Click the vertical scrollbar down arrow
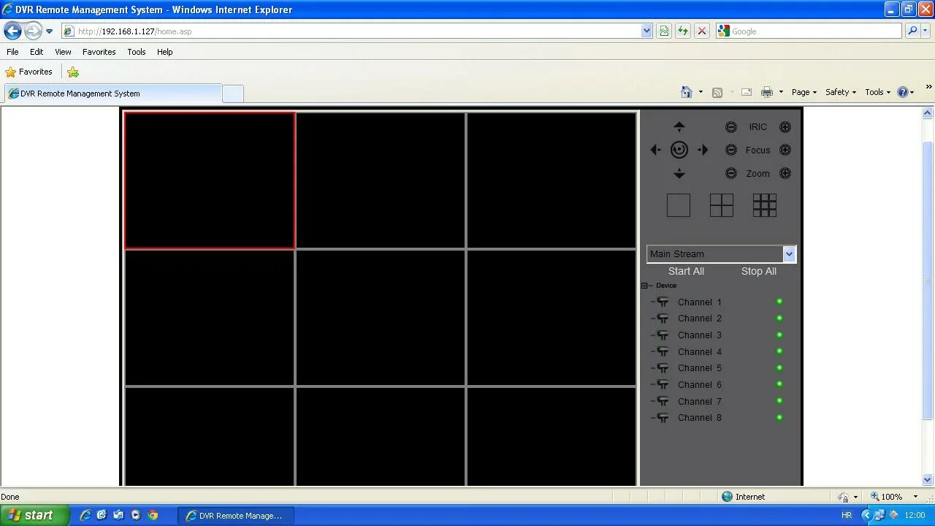 (x=928, y=480)
